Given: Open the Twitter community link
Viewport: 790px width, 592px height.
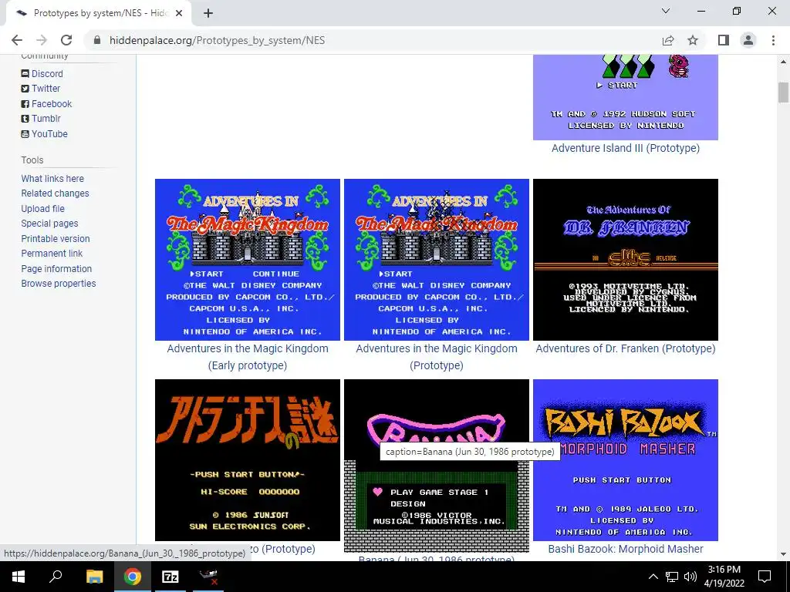Looking at the screenshot, I should coord(46,89).
